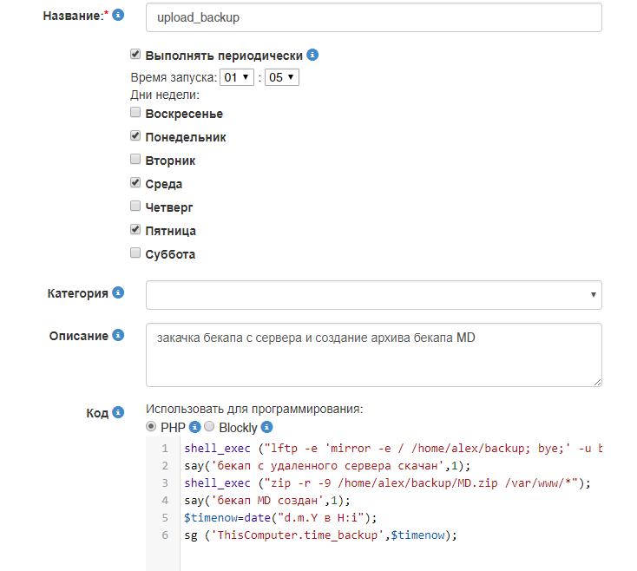
Task: Open the launch minutes dropdown
Action: point(282,77)
